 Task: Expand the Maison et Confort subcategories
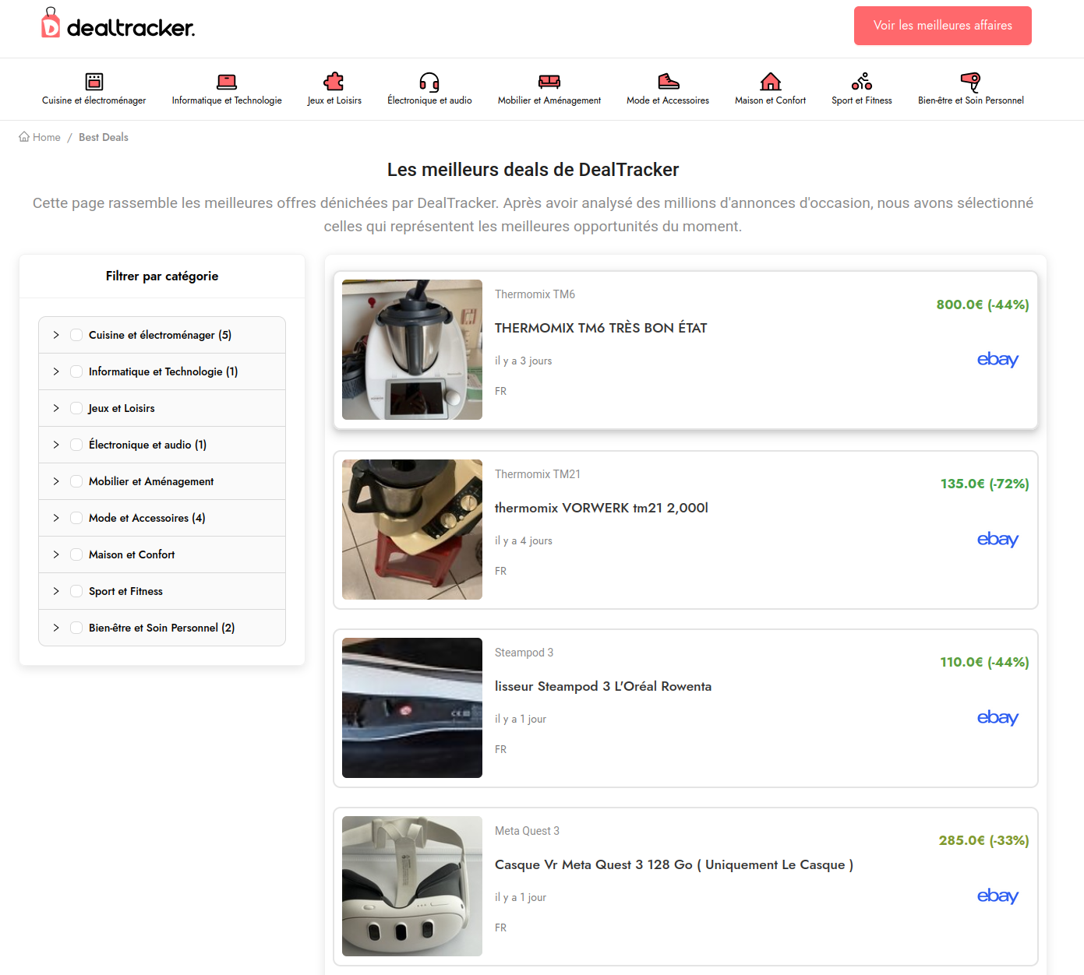coord(55,554)
